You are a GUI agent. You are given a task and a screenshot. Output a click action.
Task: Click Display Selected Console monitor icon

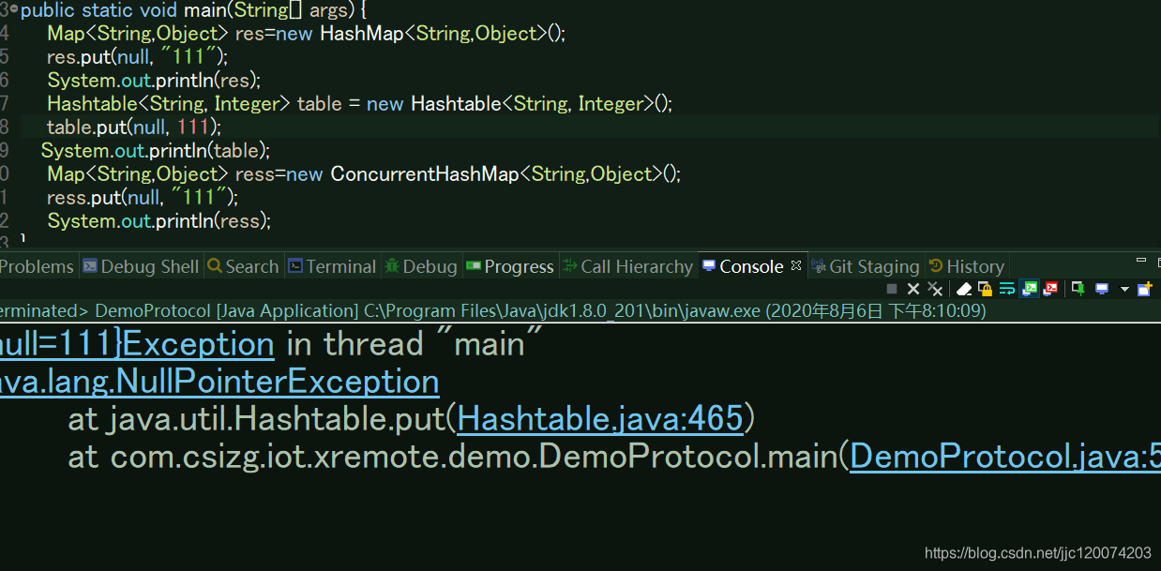pyautogui.click(x=1102, y=289)
